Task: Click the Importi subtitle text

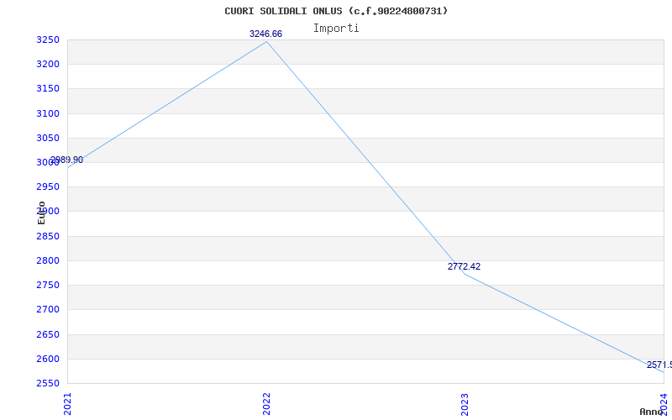Action: pos(336,29)
